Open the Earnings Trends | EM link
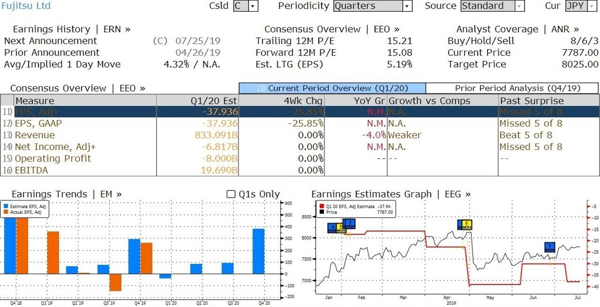This screenshot has height=307, width=600. (x=67, y=194)
